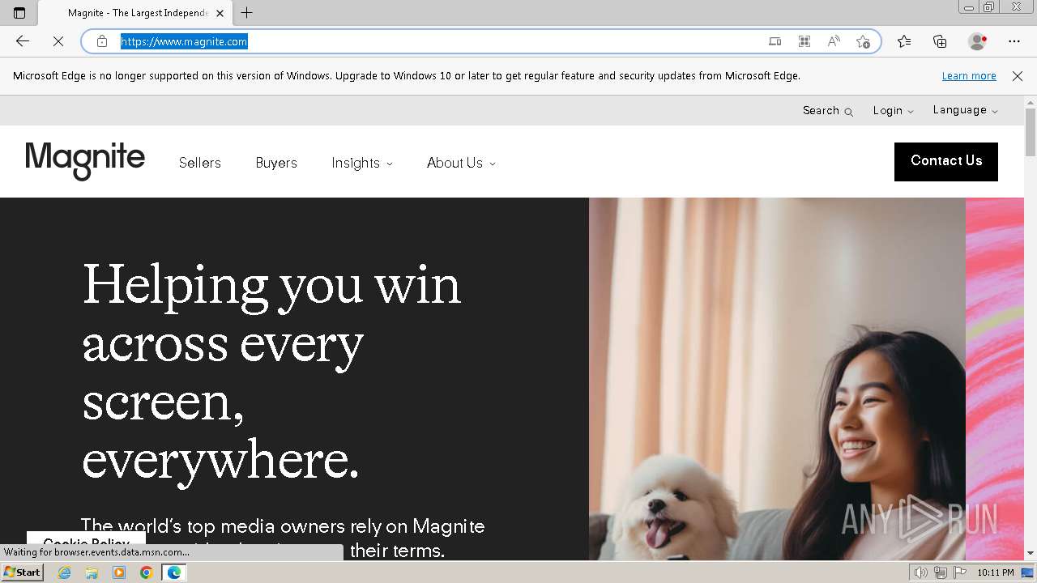Viewport: 1037px width, 583px height.
Task: Click scrollbar down arrow
Action: pyautogui.click(x=1031, y=554)
